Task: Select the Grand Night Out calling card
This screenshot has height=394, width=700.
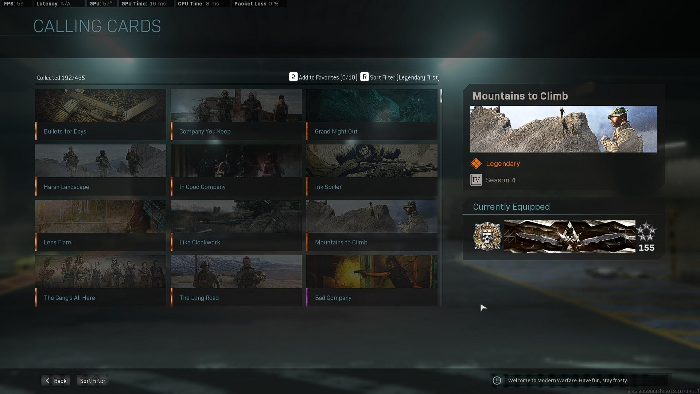Action: point(372,115)
